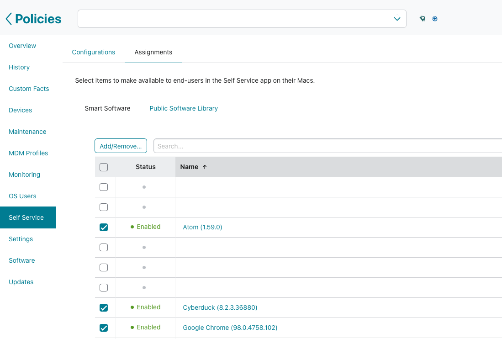Select the Assignments tab
This screenshot has height=339, width=502.
[153, 52]
